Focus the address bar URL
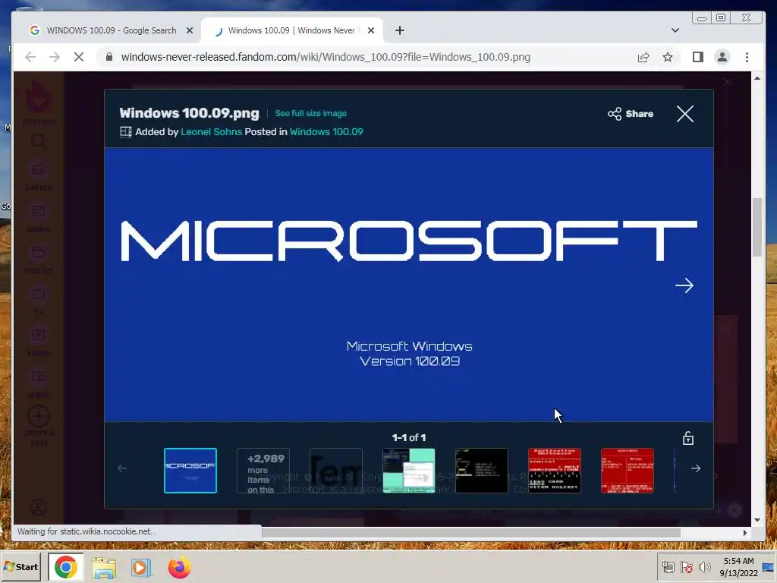 click(x=326, y=57)
